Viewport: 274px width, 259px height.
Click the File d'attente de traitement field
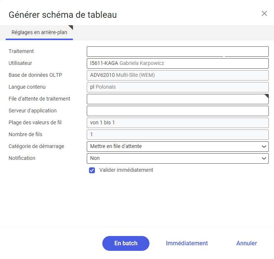[x=178, y=99]
